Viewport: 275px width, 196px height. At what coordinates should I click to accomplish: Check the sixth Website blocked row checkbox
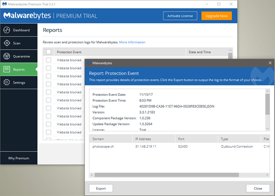(48, 100)
